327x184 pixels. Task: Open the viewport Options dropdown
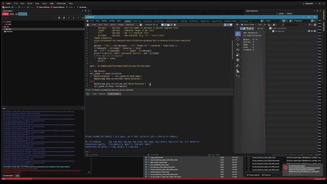[x=261, y=29]
